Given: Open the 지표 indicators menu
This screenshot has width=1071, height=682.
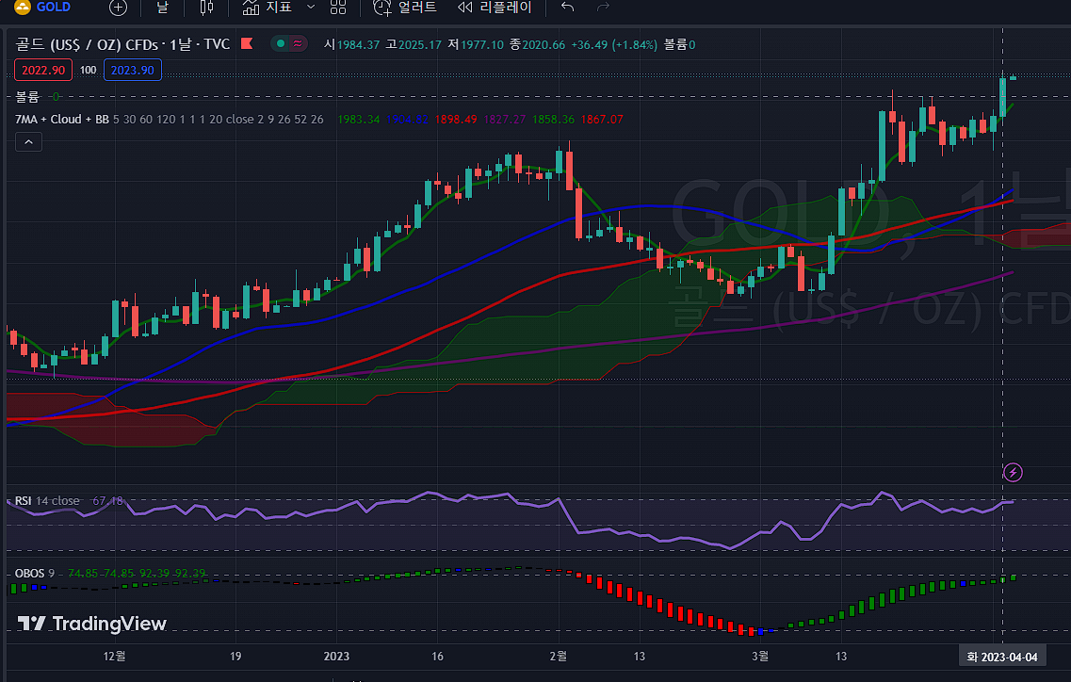Looking at the screenshot, I should pos(267,8).
